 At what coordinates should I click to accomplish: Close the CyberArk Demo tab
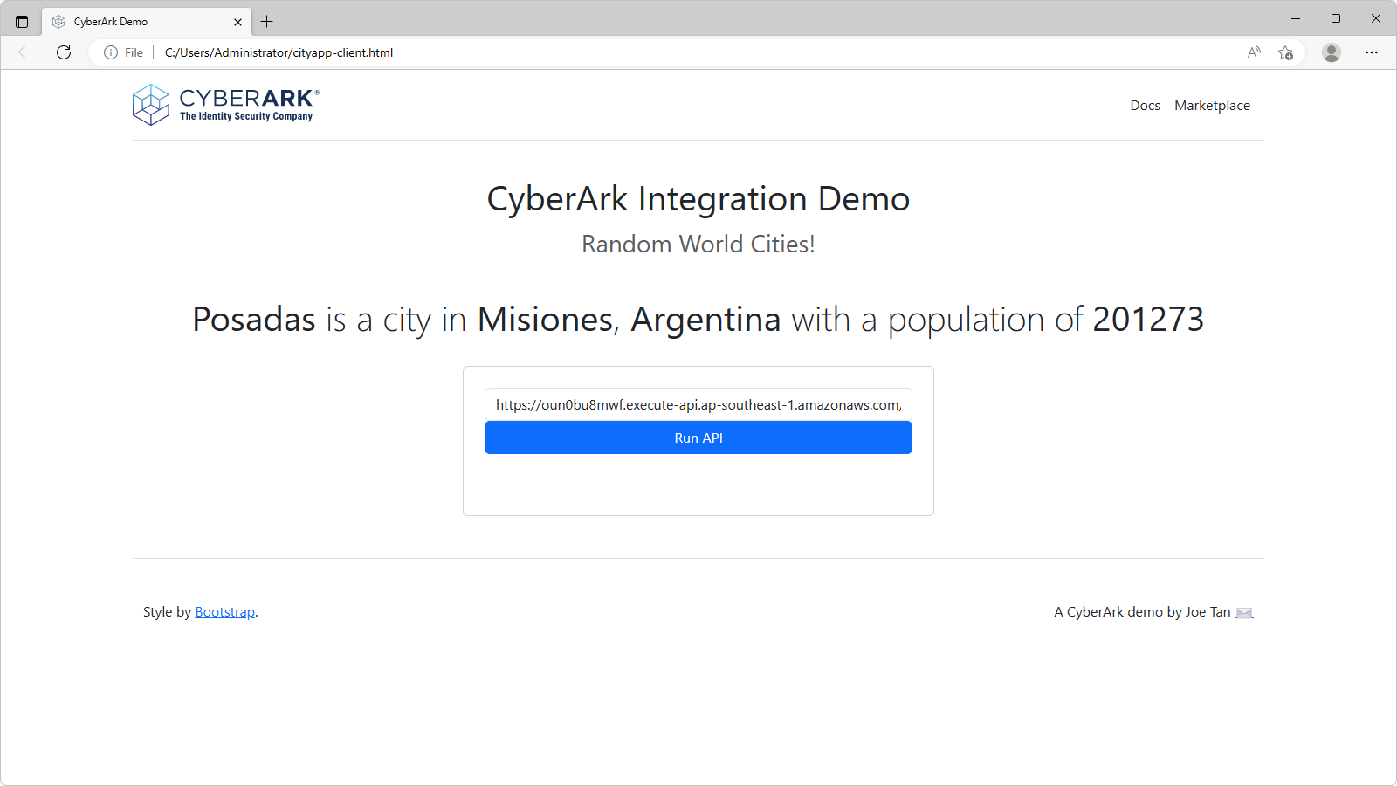click(x=237, y=21)
